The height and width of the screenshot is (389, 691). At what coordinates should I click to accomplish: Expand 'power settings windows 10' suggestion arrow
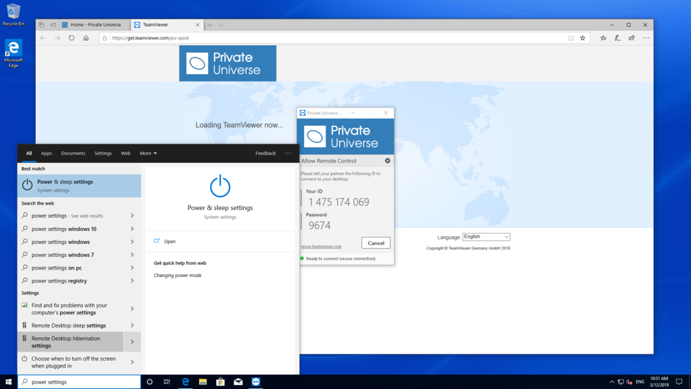click(132, 229)
